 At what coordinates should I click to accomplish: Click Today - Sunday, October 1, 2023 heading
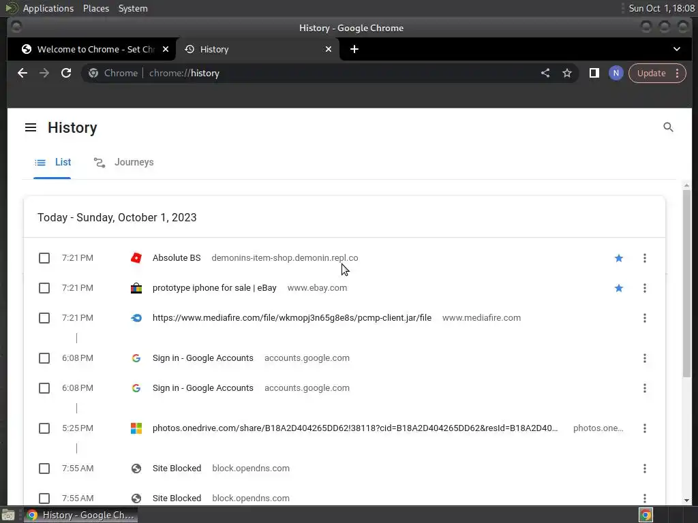click(x=117, y=217)
